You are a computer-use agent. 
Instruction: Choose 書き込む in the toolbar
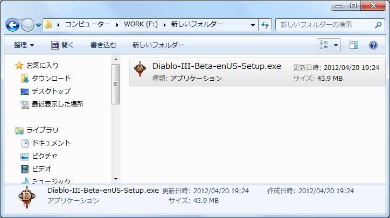pos(103,45)
